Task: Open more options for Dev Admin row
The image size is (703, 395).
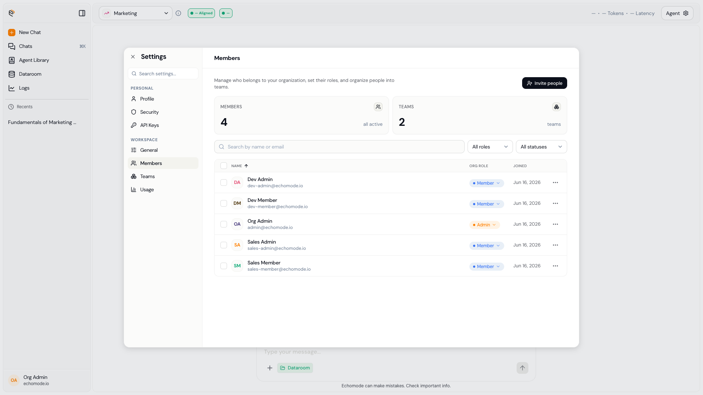Action: coord(555,183)
